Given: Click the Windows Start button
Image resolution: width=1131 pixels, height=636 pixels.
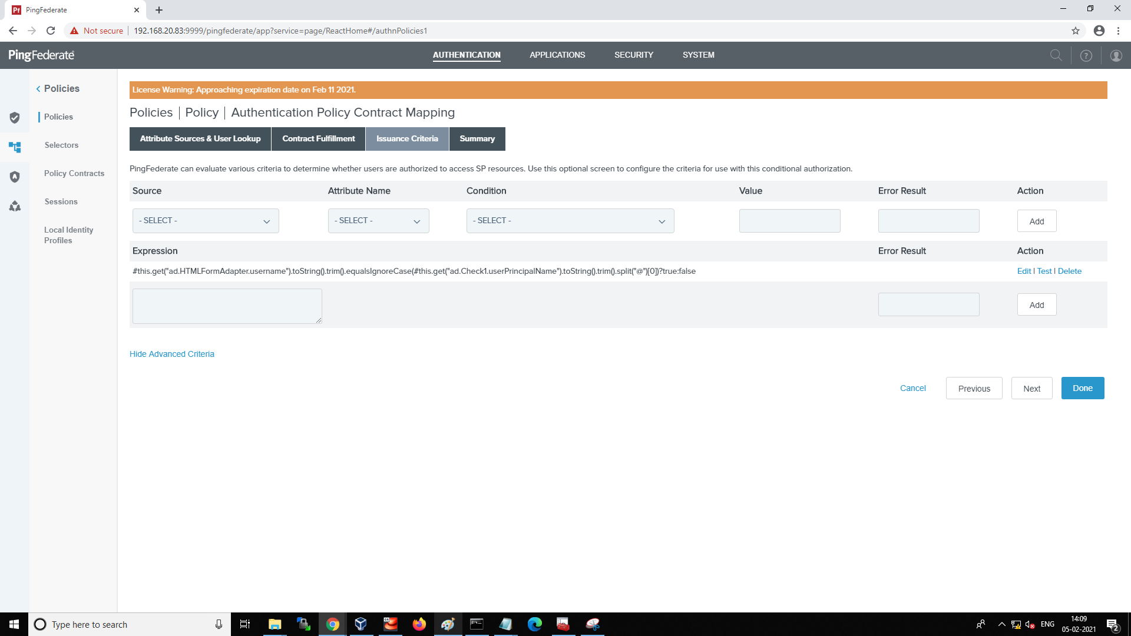Looking at the screenshot, I should click(x=14, y=624).
